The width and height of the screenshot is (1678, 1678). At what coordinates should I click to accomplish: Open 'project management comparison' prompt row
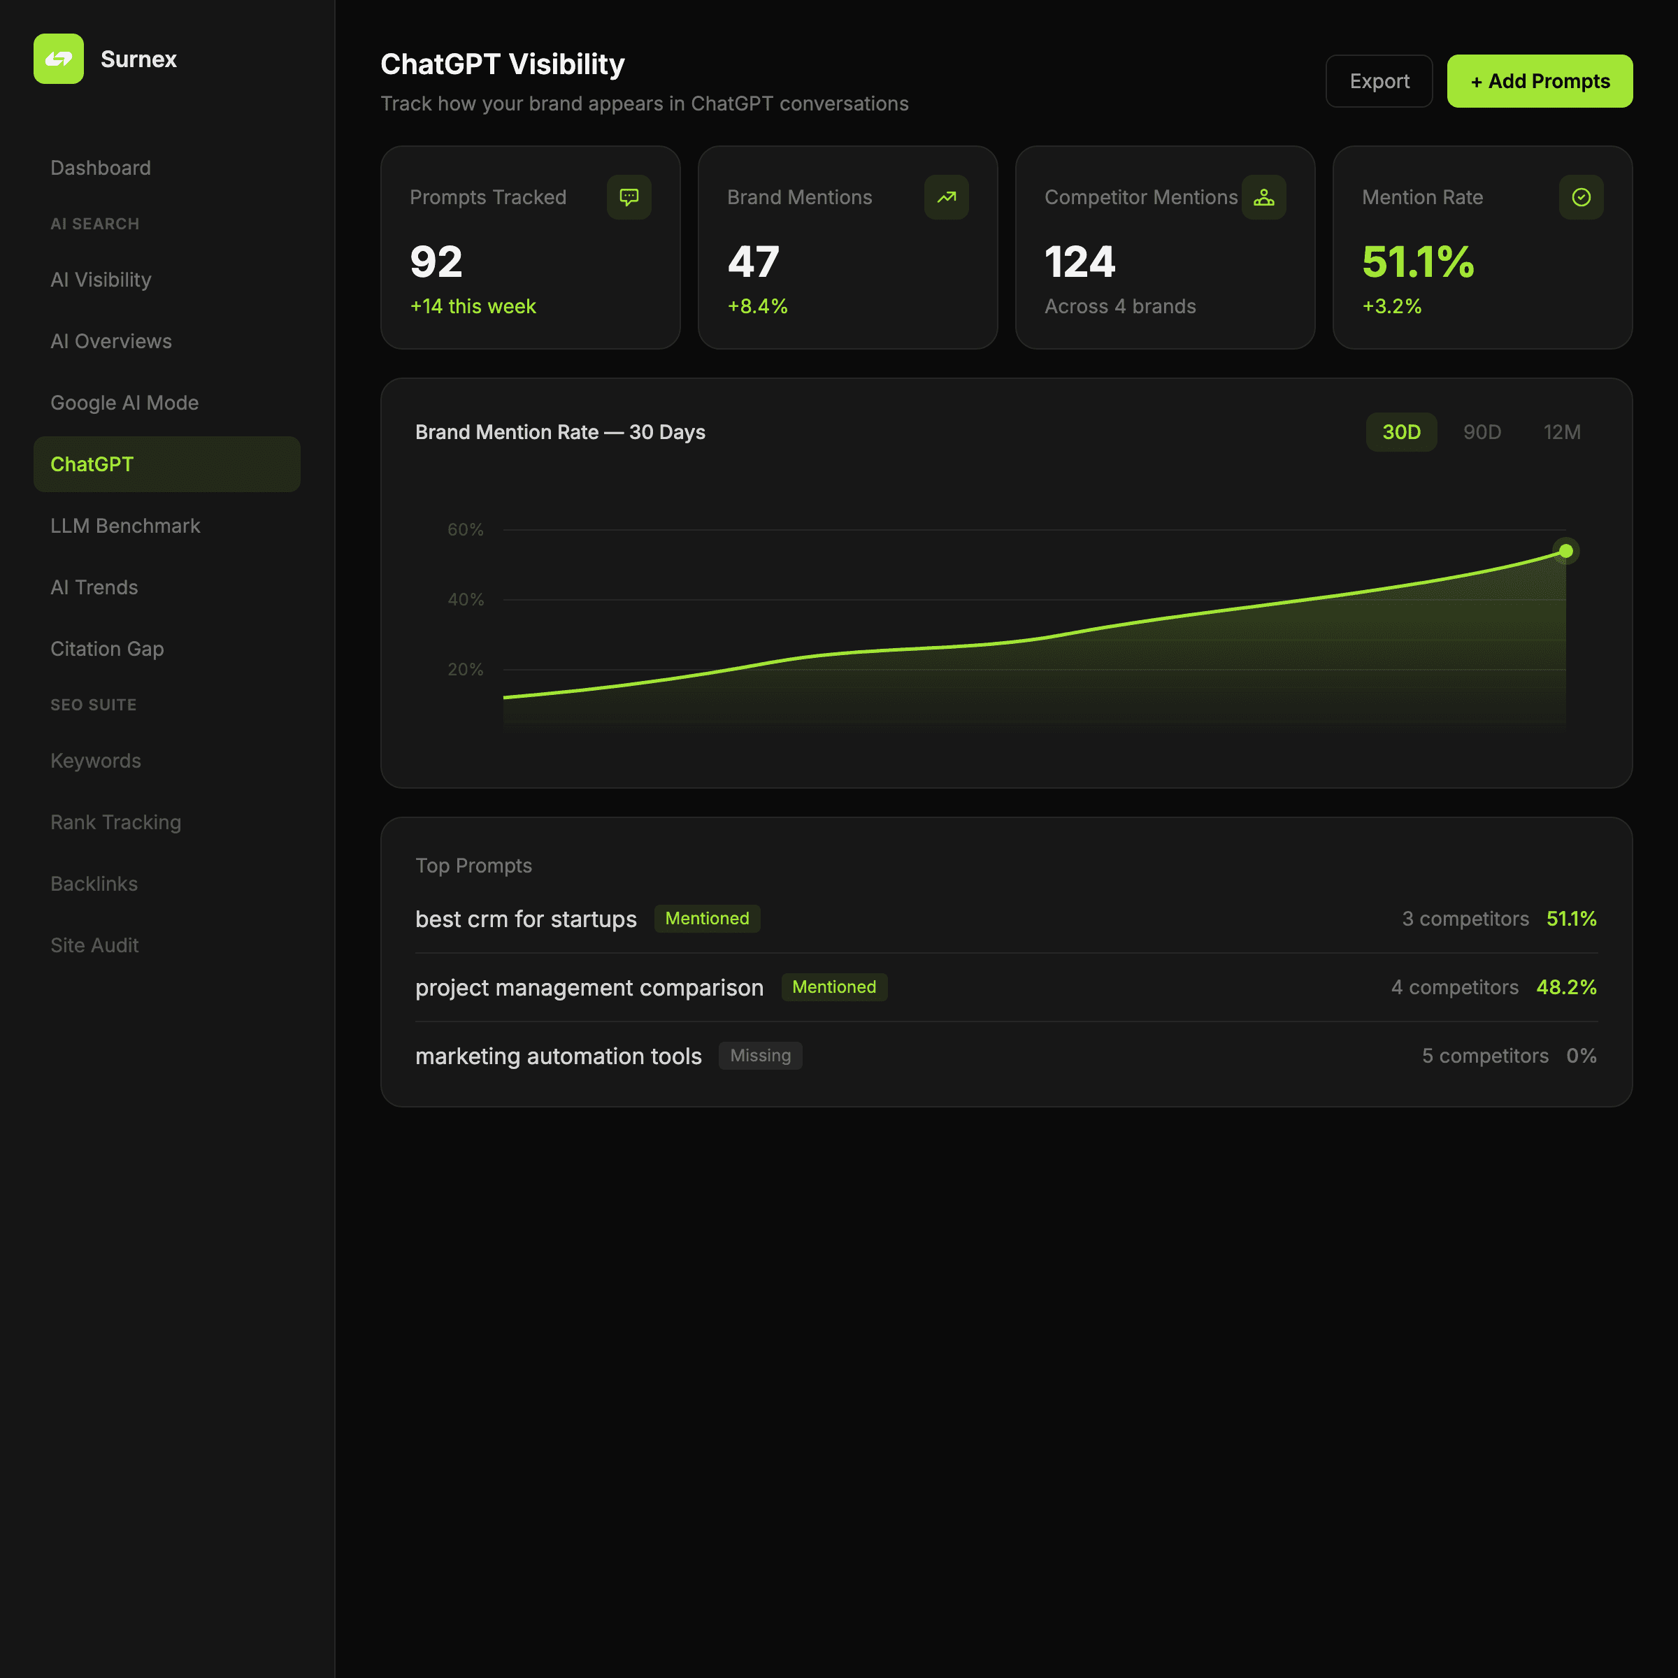pyautogui.click(x=589, y=987)
